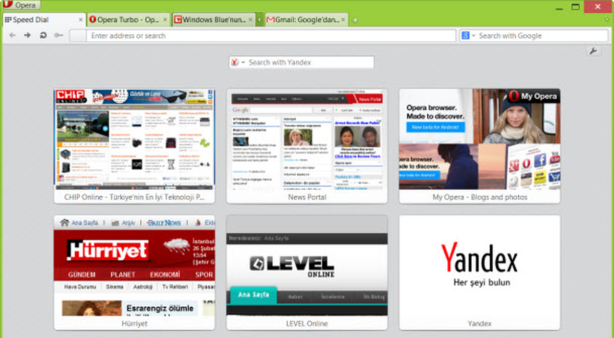
Task: Expand the Google search engine dropdown
Action: (468, 36)
